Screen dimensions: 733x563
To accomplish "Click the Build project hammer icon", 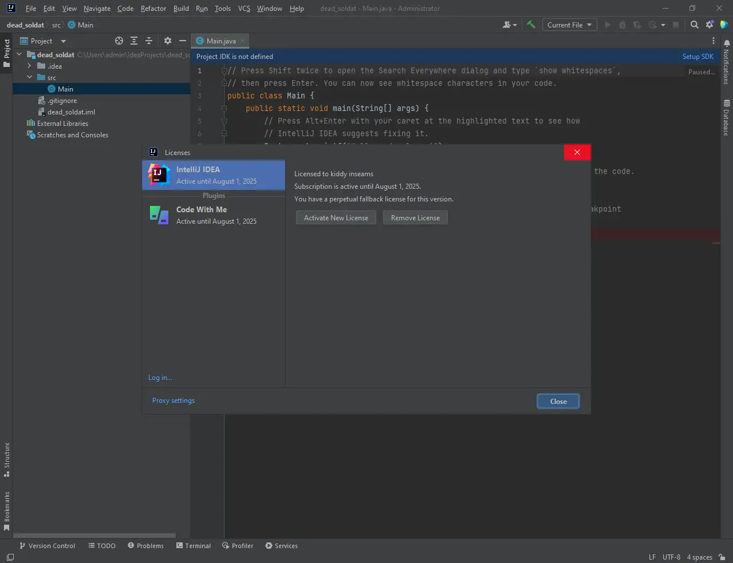I will pos(531,25).
